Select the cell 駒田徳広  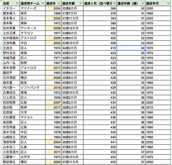(11, 162)
